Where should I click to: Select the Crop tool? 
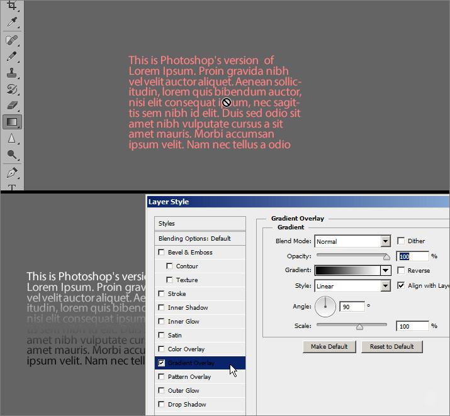tap(12, 6)
